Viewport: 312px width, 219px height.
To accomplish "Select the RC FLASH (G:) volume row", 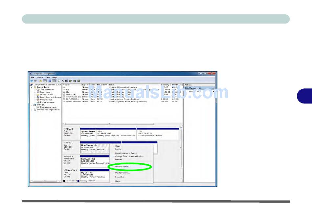I will pyautogui.click(x=122, y=99).
